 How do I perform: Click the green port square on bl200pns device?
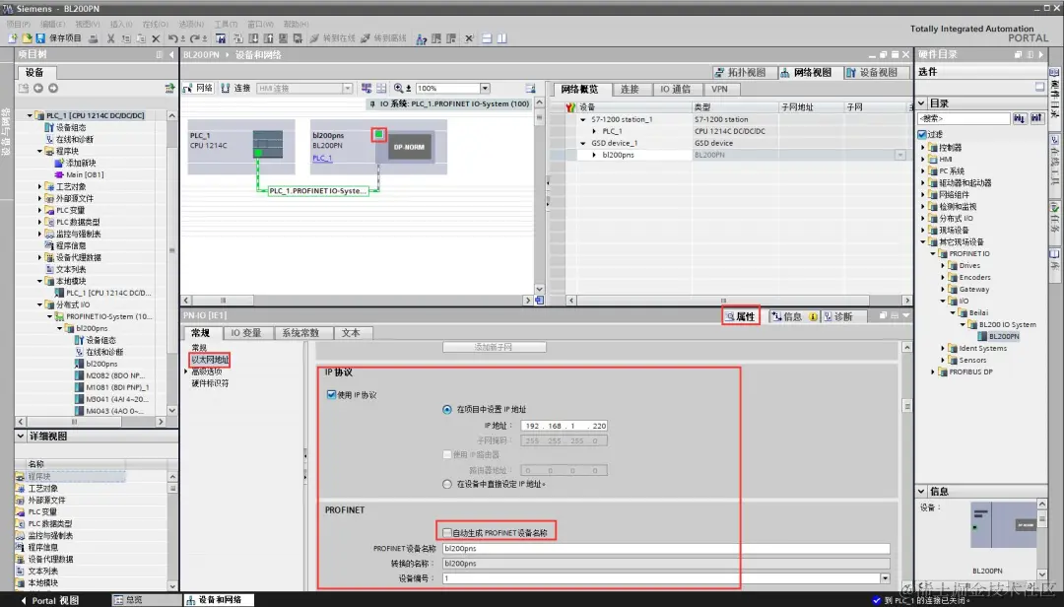379,134
